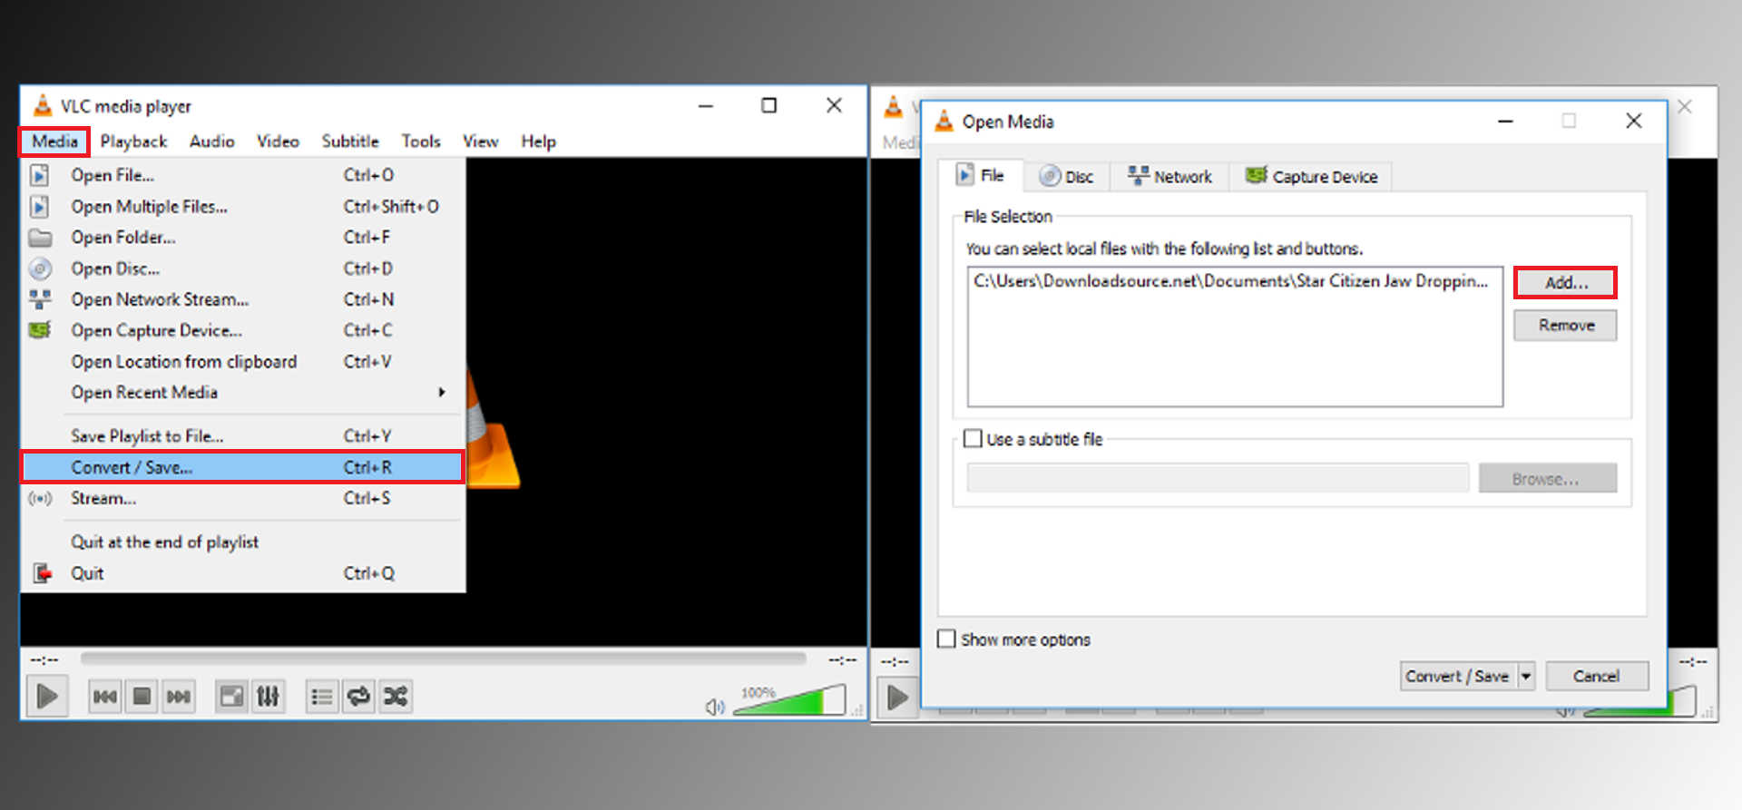Close the Open Media dialog

pyautogui.click(x=1634, y=122)
